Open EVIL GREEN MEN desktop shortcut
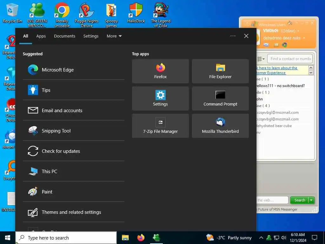Viewport: 325px width, 244px height. pyautogui.click(x=37, y=15)
